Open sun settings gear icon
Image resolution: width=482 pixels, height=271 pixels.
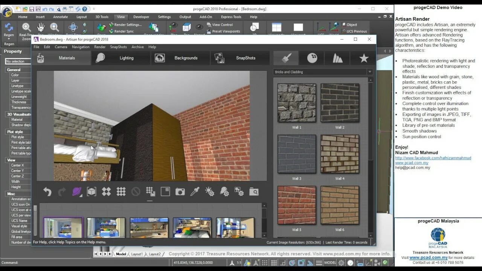tap(210, 192)
